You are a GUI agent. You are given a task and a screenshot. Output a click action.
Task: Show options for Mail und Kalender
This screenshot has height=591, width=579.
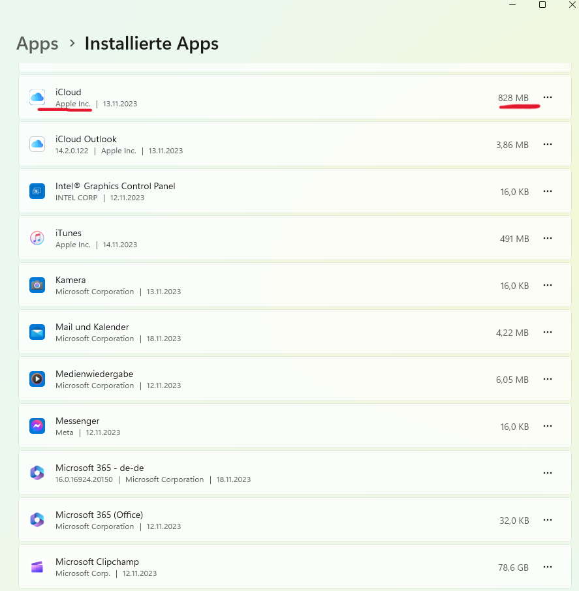[548, 332]
